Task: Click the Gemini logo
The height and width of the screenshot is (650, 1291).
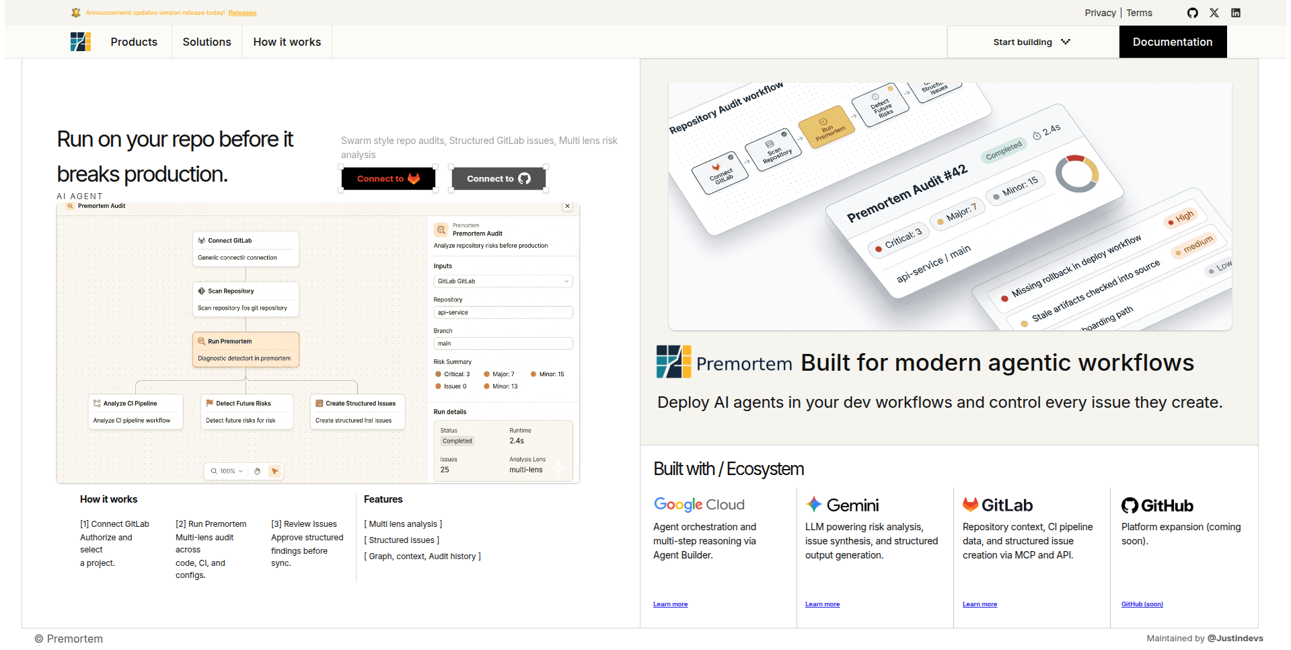Action: click(842, 505)
